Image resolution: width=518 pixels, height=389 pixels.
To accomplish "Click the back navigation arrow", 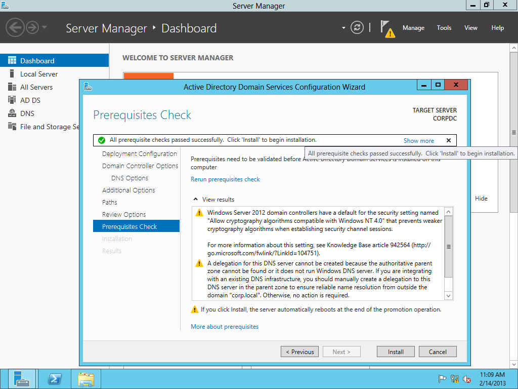I will coord(15,27).
